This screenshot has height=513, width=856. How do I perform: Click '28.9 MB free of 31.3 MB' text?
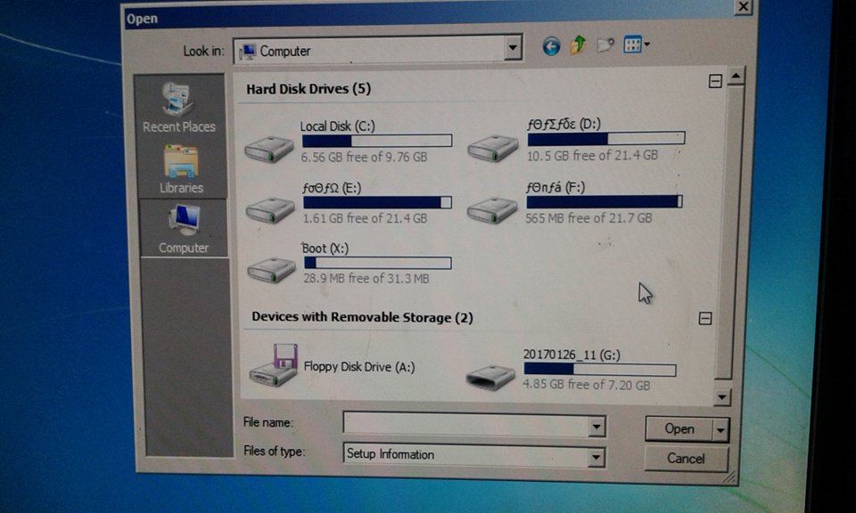point(366,279)
